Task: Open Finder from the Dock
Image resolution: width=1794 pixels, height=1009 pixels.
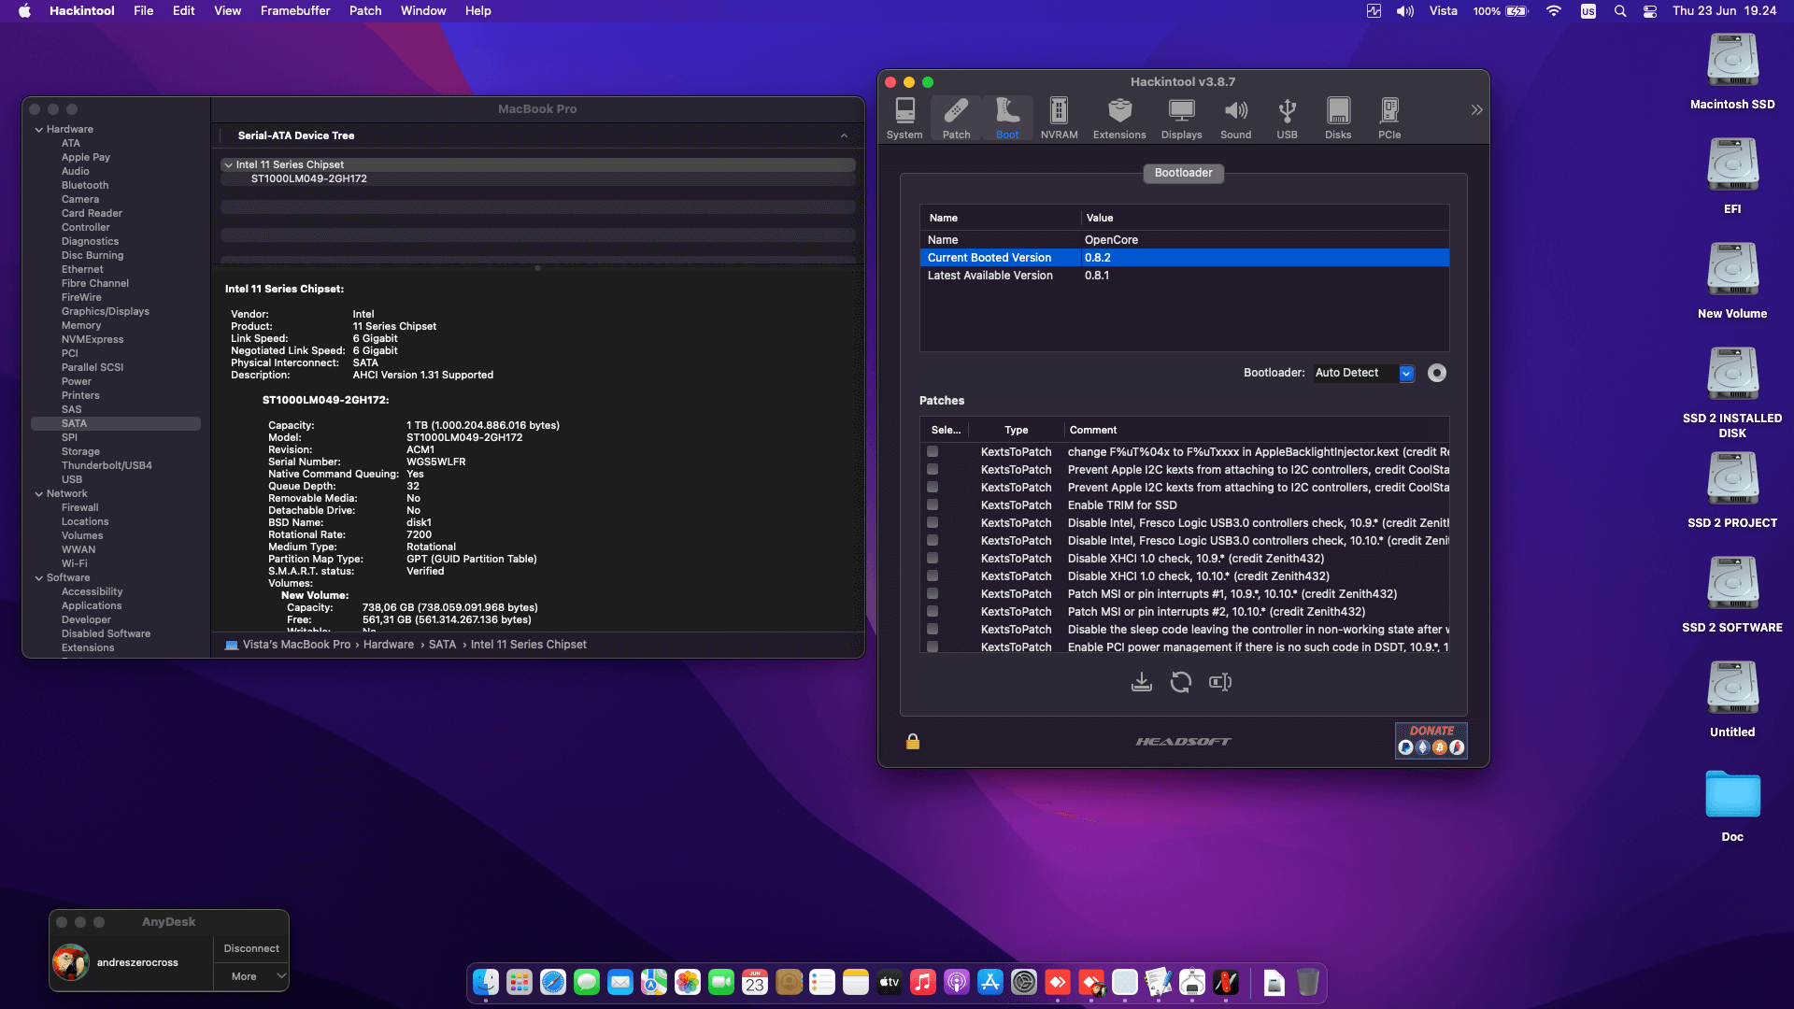Action: 486,982
